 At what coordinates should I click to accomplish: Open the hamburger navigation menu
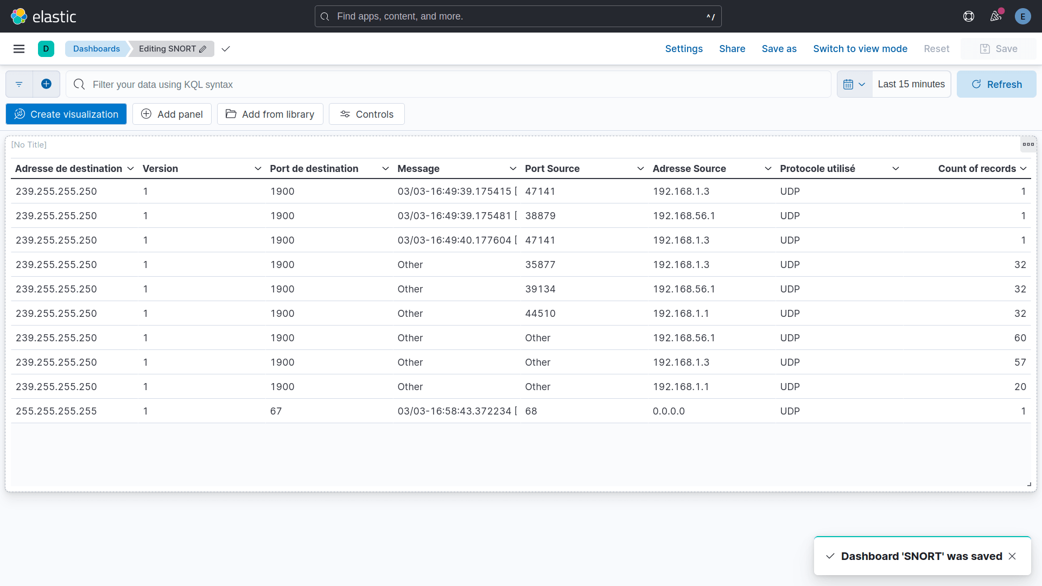coord(19,49)
